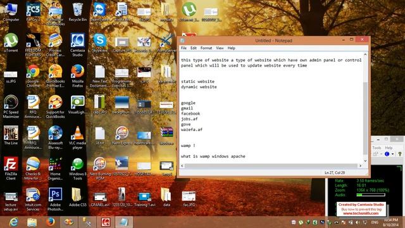Viewport: 405px width, 228px height.
Task: Open the Windows 8 Tools shortcut
Action: click(x=77, y=168)
